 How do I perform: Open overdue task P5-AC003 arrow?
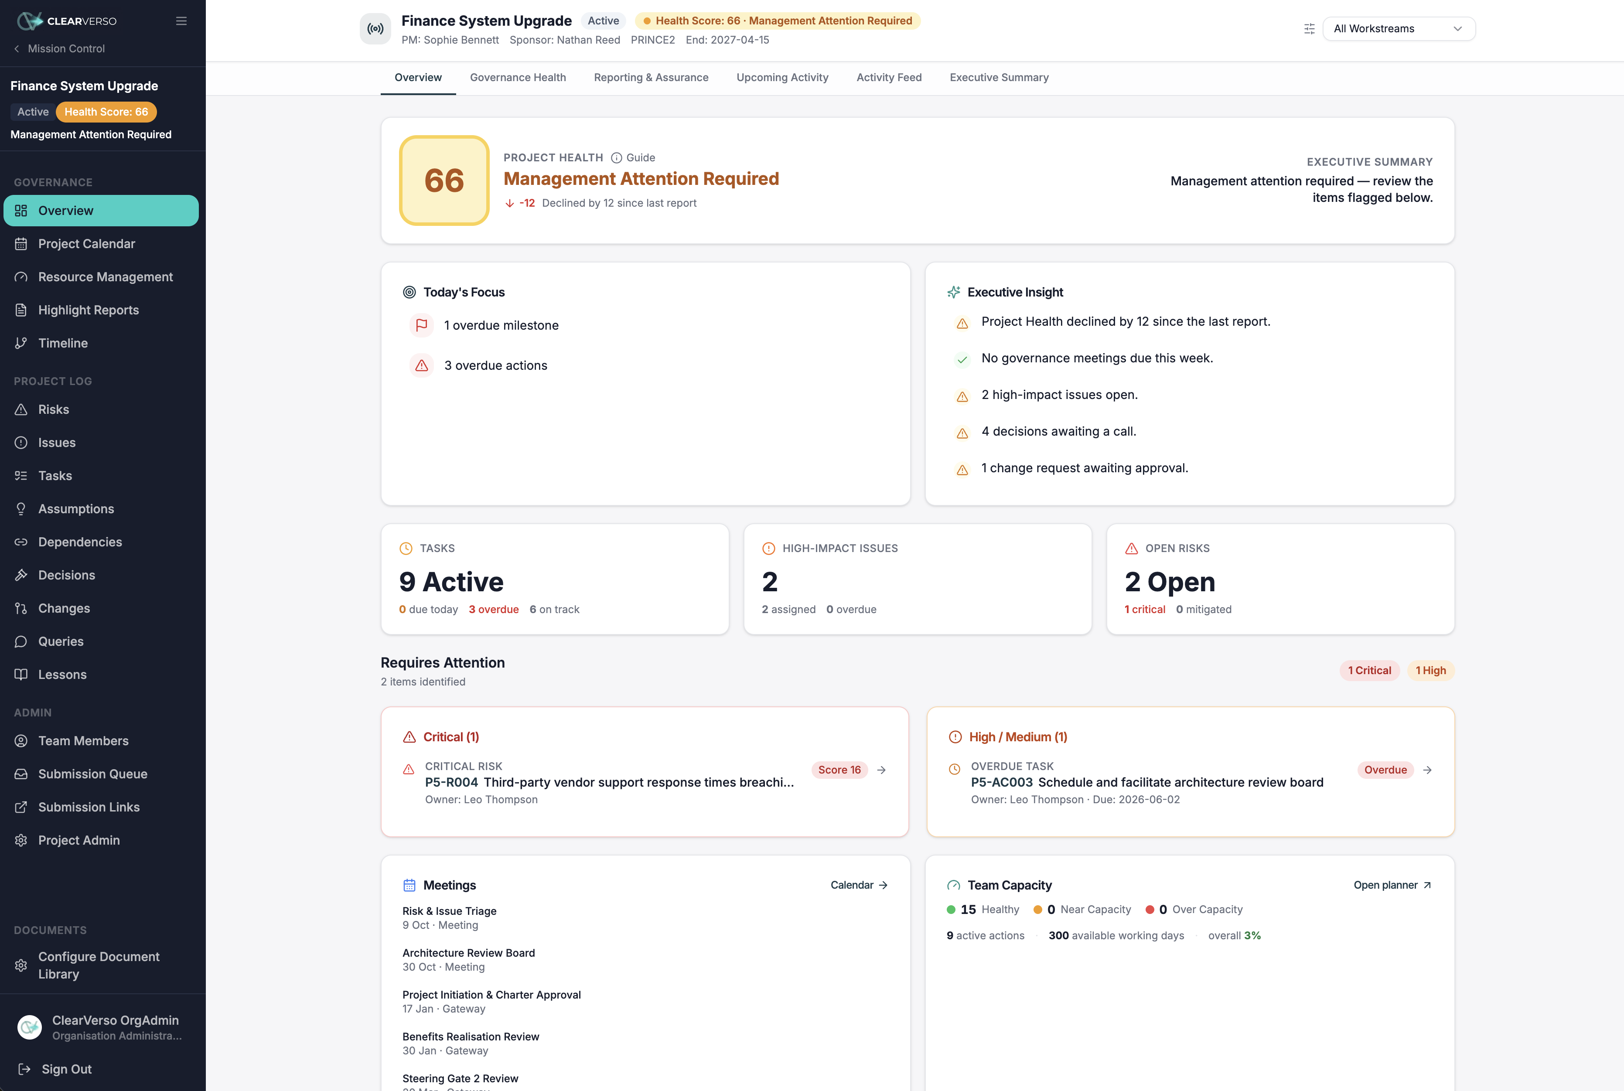click(x=1427, y=770)
